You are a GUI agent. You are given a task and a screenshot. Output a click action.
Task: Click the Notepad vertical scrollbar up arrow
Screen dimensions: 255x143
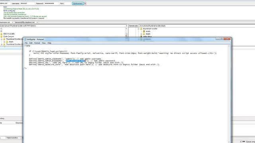pos(229,46)
